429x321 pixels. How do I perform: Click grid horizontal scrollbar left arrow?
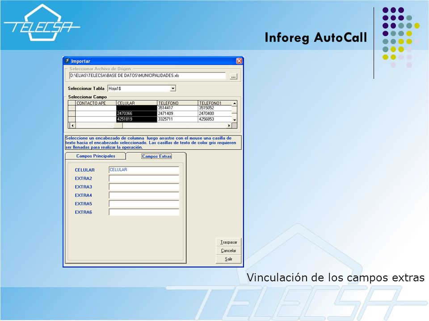(x=72, y=126)
